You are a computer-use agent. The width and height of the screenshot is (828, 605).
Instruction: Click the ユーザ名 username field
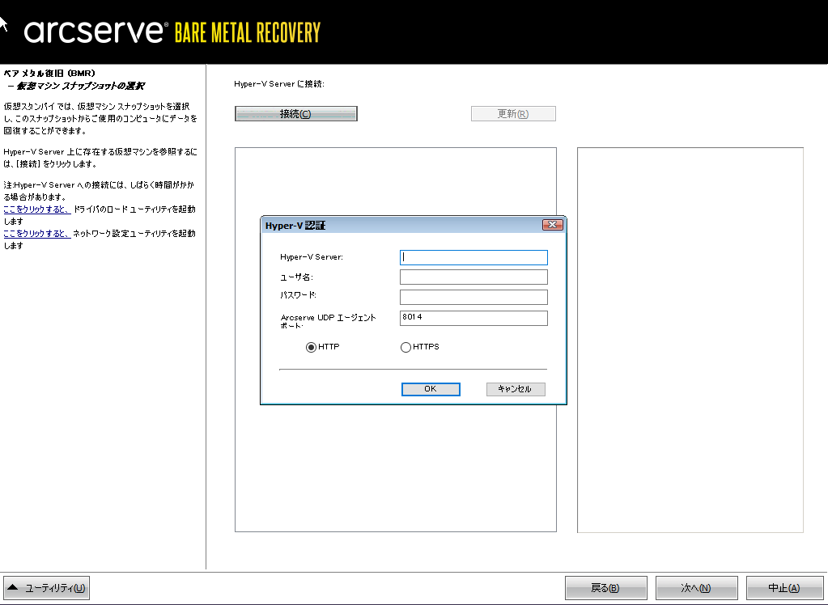(x=473, y=277)
